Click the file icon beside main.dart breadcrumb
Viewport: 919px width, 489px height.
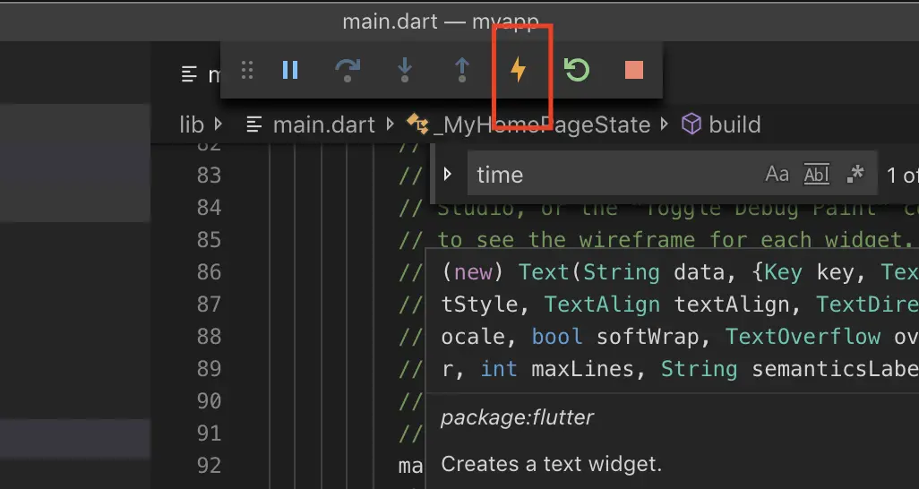pos(253,124)
